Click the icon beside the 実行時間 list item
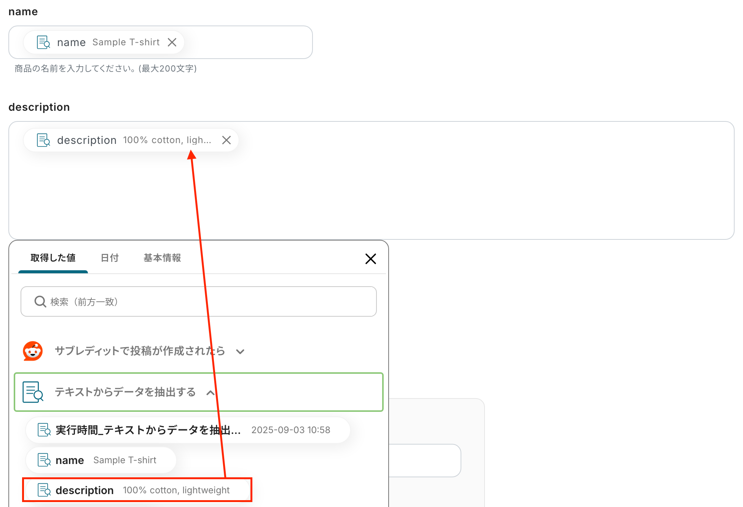This screenshot has height=507, width=743. pyautogui.click(x=44, y=430)
